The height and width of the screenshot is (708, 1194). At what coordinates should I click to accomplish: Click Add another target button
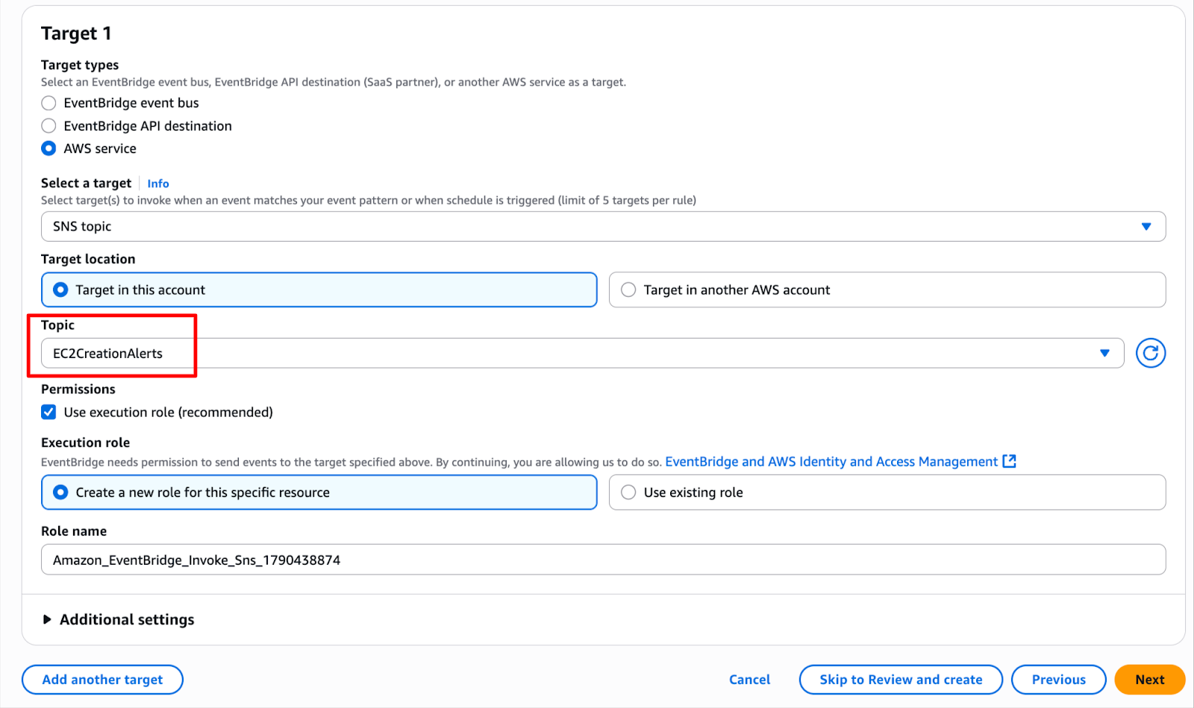point(102,680)
